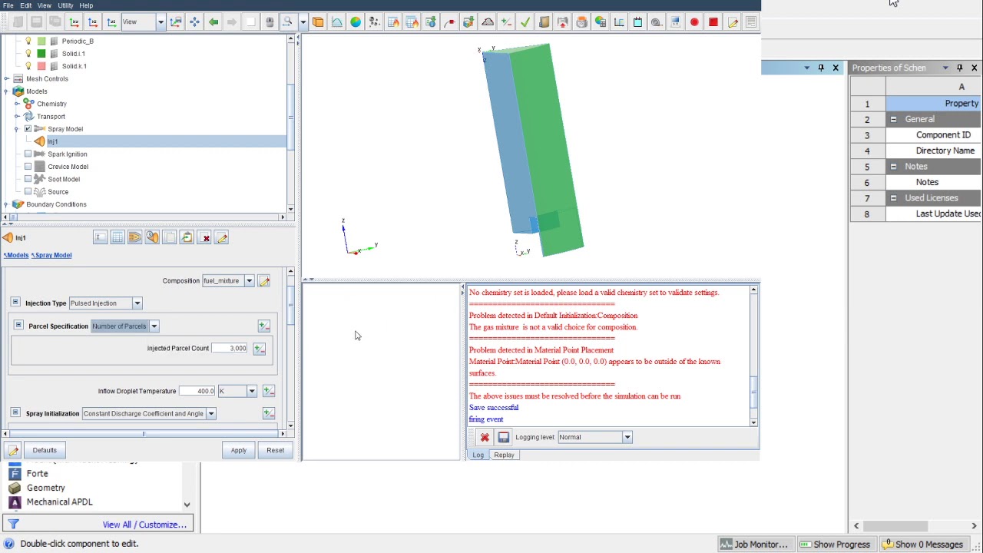This screenshot has height=553, width=983.
Task: Click the green back arrow icon
Action: 213,22
